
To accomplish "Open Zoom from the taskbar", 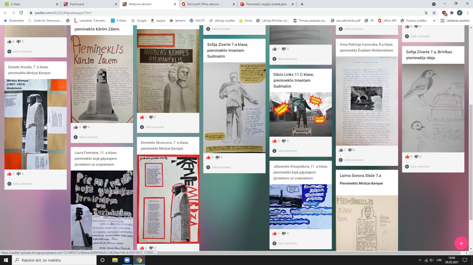I will pyautogui.click(x=127, y=260).
